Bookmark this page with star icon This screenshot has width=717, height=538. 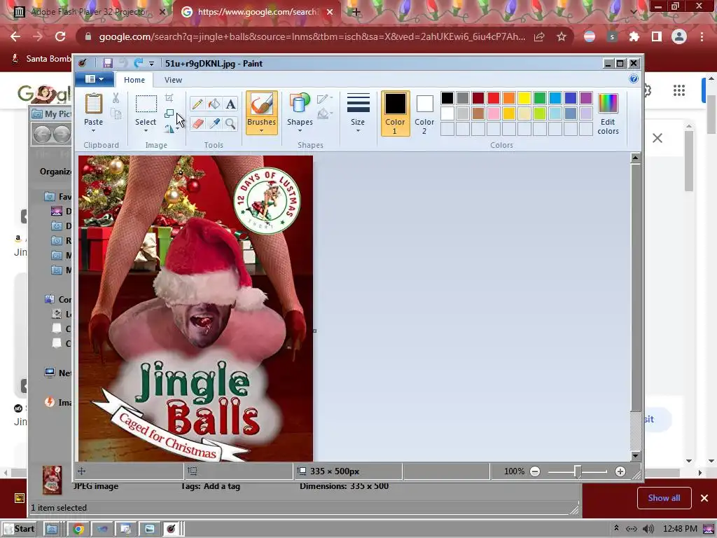pos(562,36)
